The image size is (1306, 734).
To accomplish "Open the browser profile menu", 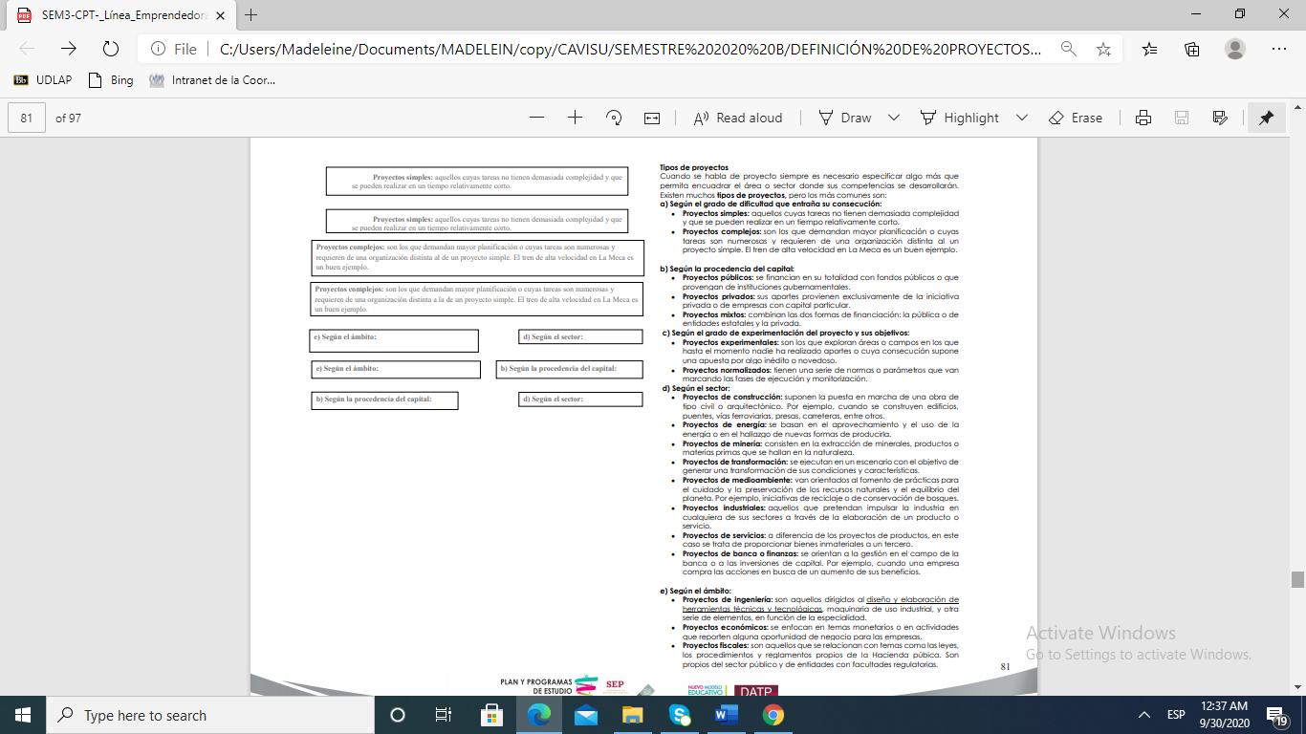I will [1235, 49].
